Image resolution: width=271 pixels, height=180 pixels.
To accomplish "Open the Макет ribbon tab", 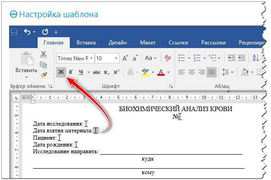I will pyautogui.click(x=148, y=43).
